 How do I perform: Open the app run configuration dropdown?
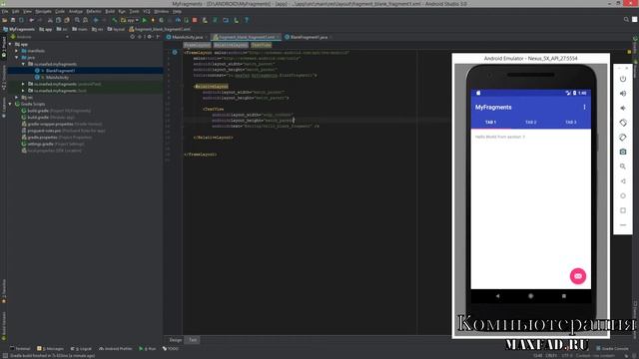pos(130,20)
